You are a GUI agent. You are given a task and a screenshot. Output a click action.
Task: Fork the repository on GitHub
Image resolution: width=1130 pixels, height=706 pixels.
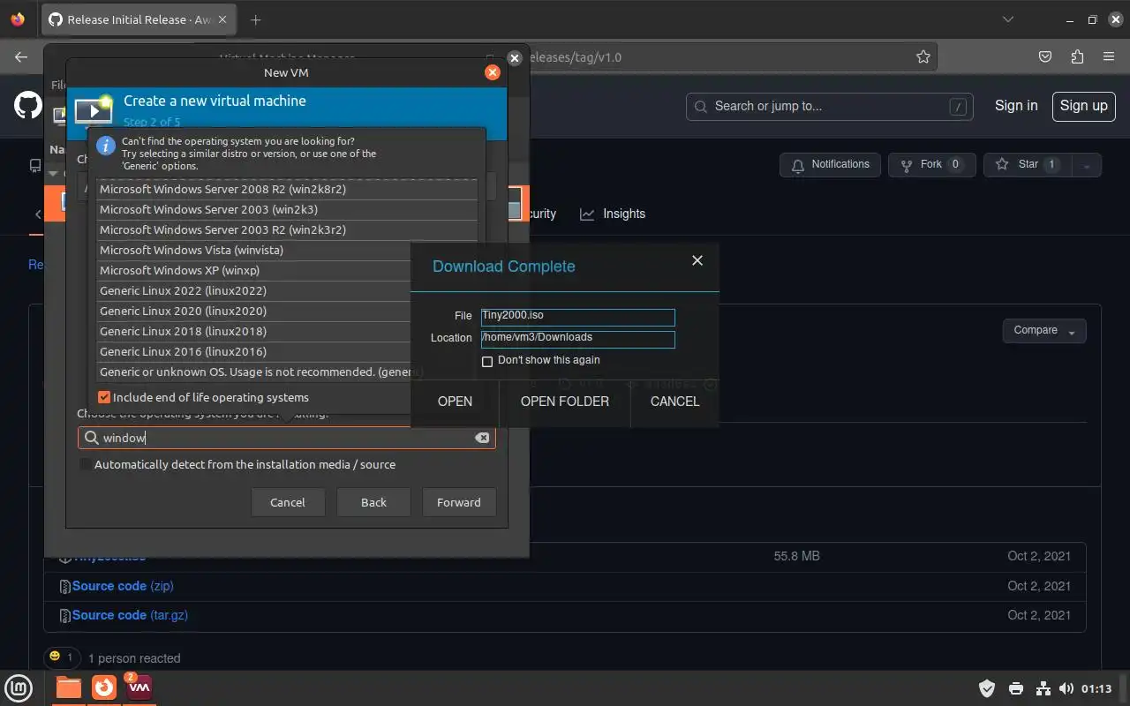[932, 164]
